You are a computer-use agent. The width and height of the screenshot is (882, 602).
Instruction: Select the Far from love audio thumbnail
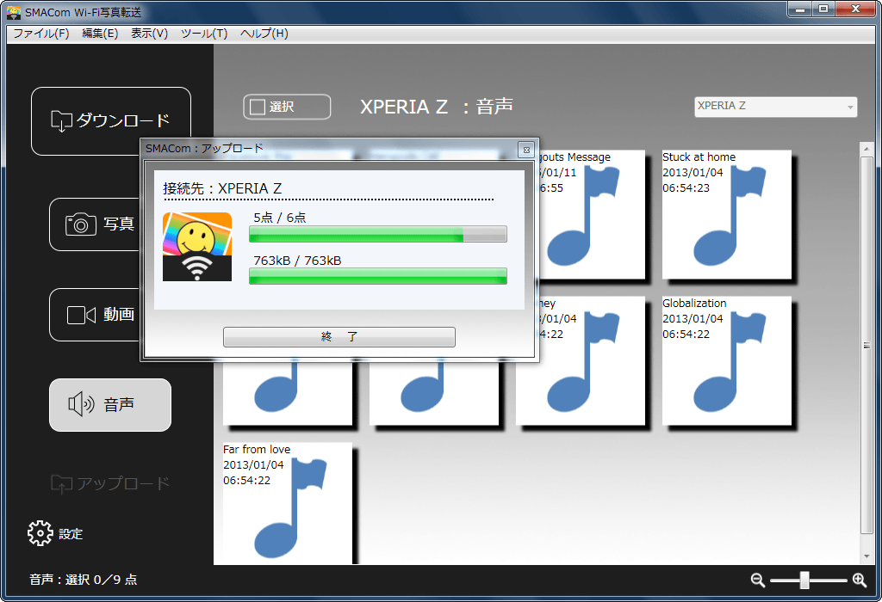(x=288, y=503)
